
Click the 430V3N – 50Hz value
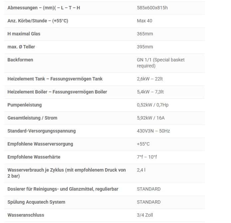click(x=153, y=131)
